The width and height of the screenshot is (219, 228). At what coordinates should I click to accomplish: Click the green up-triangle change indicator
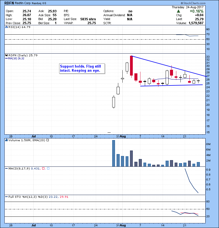[x=178, y=11]
